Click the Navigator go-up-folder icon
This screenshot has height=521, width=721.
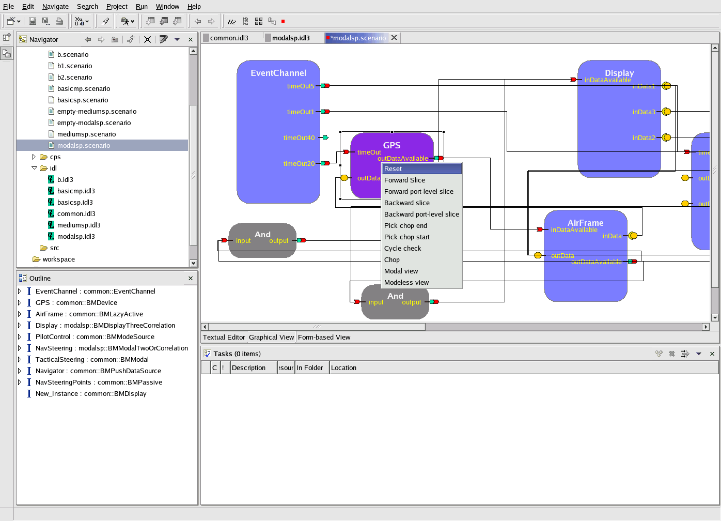(115, 39)
